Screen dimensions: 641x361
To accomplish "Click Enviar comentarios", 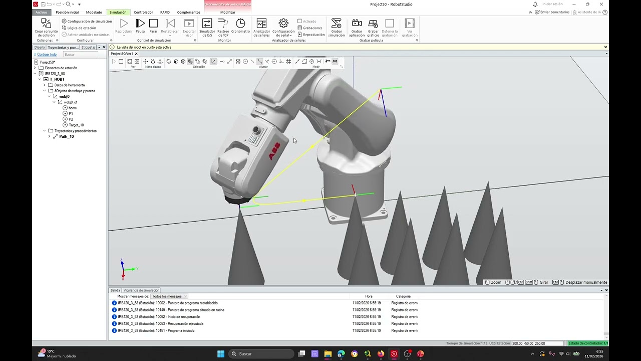I will [x=552, y=12].
